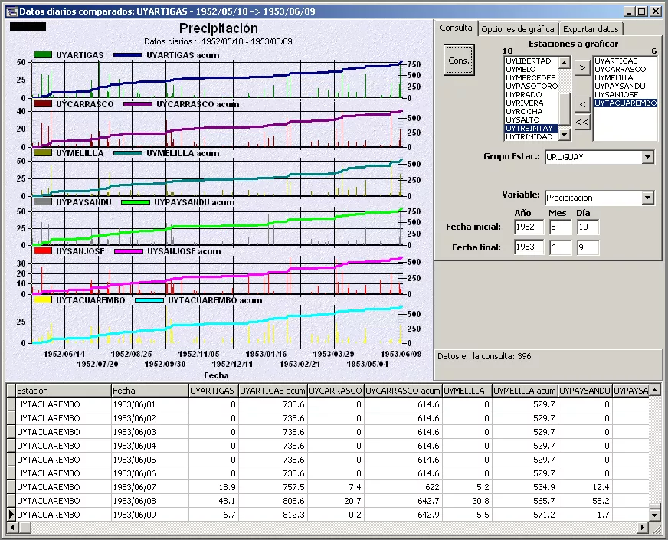Open the Grupo Estac. dropdown
Screen dimensions: 668x540
pyautogui.click(x=648, y=157)
